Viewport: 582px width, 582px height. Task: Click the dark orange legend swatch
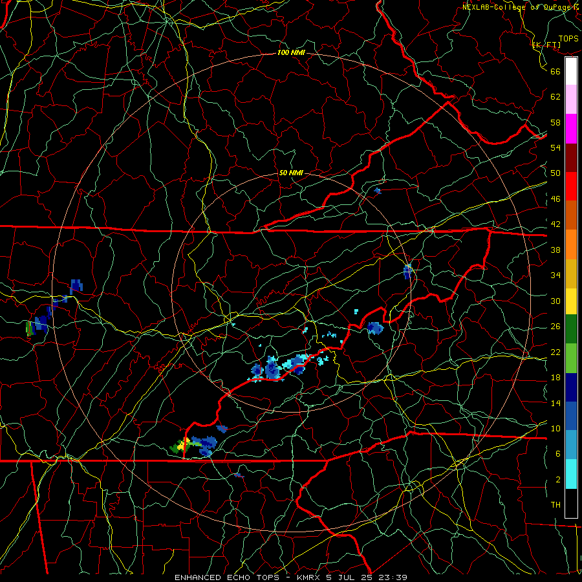tap(571, 215)
